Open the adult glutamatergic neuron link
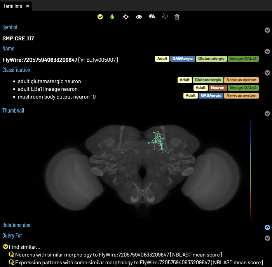272x267 pixels. [x=49, y=81]
